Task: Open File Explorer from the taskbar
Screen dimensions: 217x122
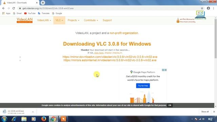Action: (24, 119)
